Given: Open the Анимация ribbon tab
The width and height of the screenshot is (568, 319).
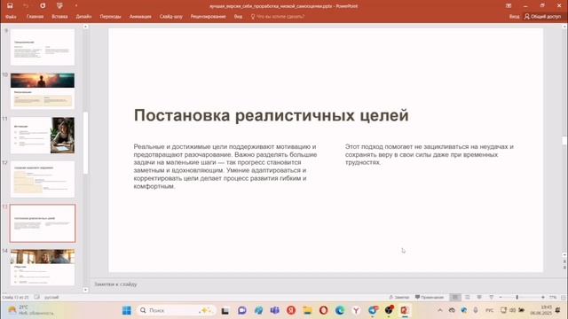Looking at the screenshot, I should click(x=140, y=17).
